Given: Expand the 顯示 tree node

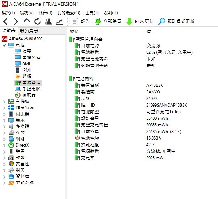Looking at the screenshot, I should [4, 121].
